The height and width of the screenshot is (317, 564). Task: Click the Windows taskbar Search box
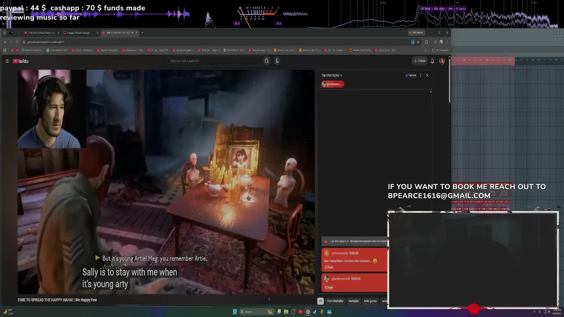(x=256, y=312)
